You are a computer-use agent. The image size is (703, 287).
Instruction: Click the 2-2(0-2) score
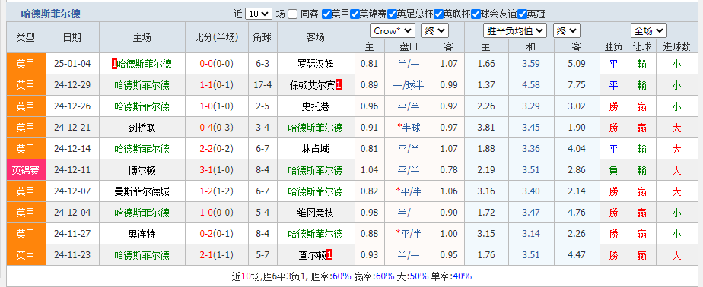click(x=217, y=149)
